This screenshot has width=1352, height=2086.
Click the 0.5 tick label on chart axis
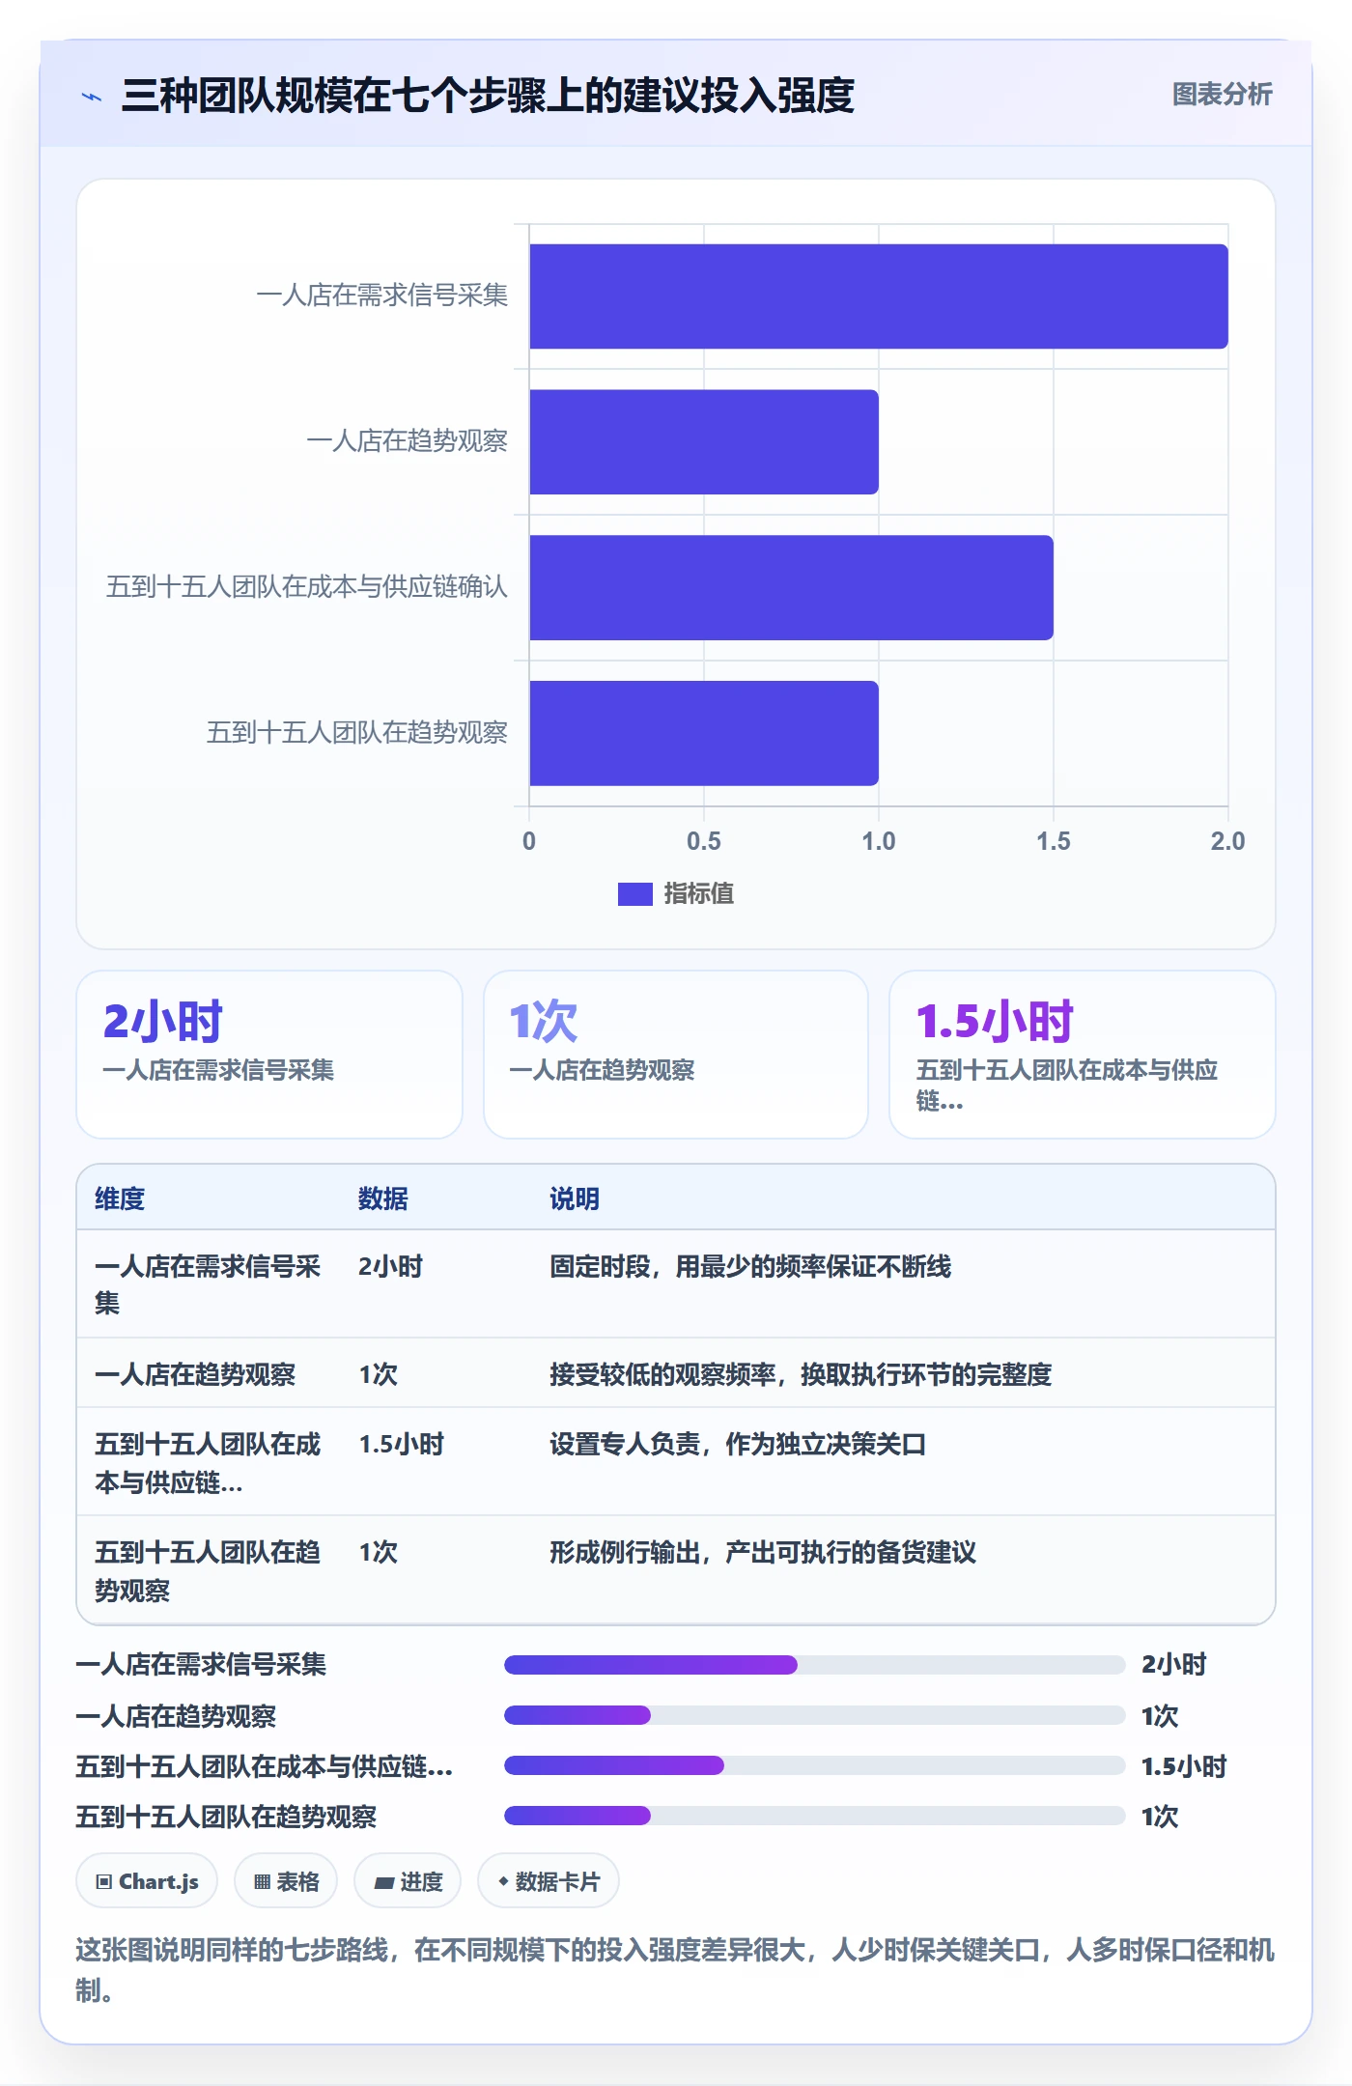tap(704, 841)
